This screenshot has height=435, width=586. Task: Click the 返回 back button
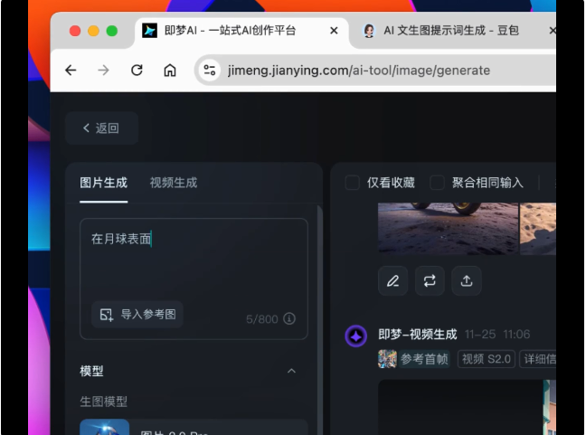click(101, 128)
